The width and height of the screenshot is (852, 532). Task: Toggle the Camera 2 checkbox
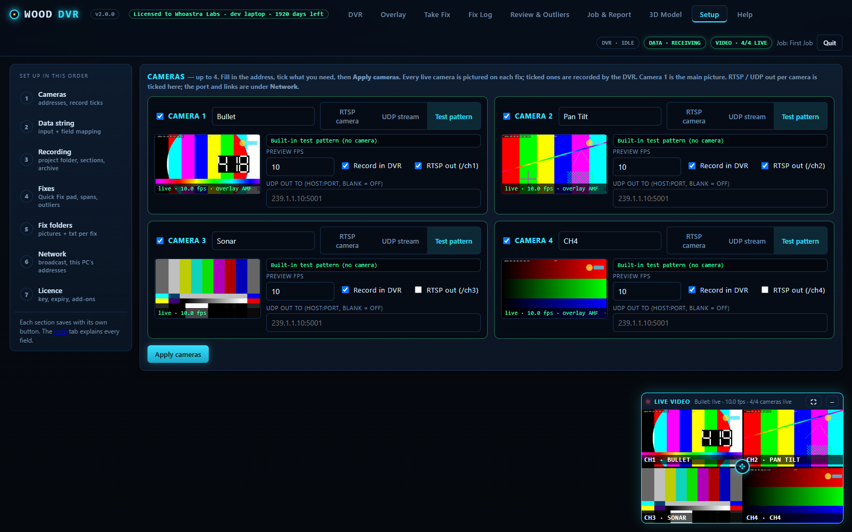506,116
